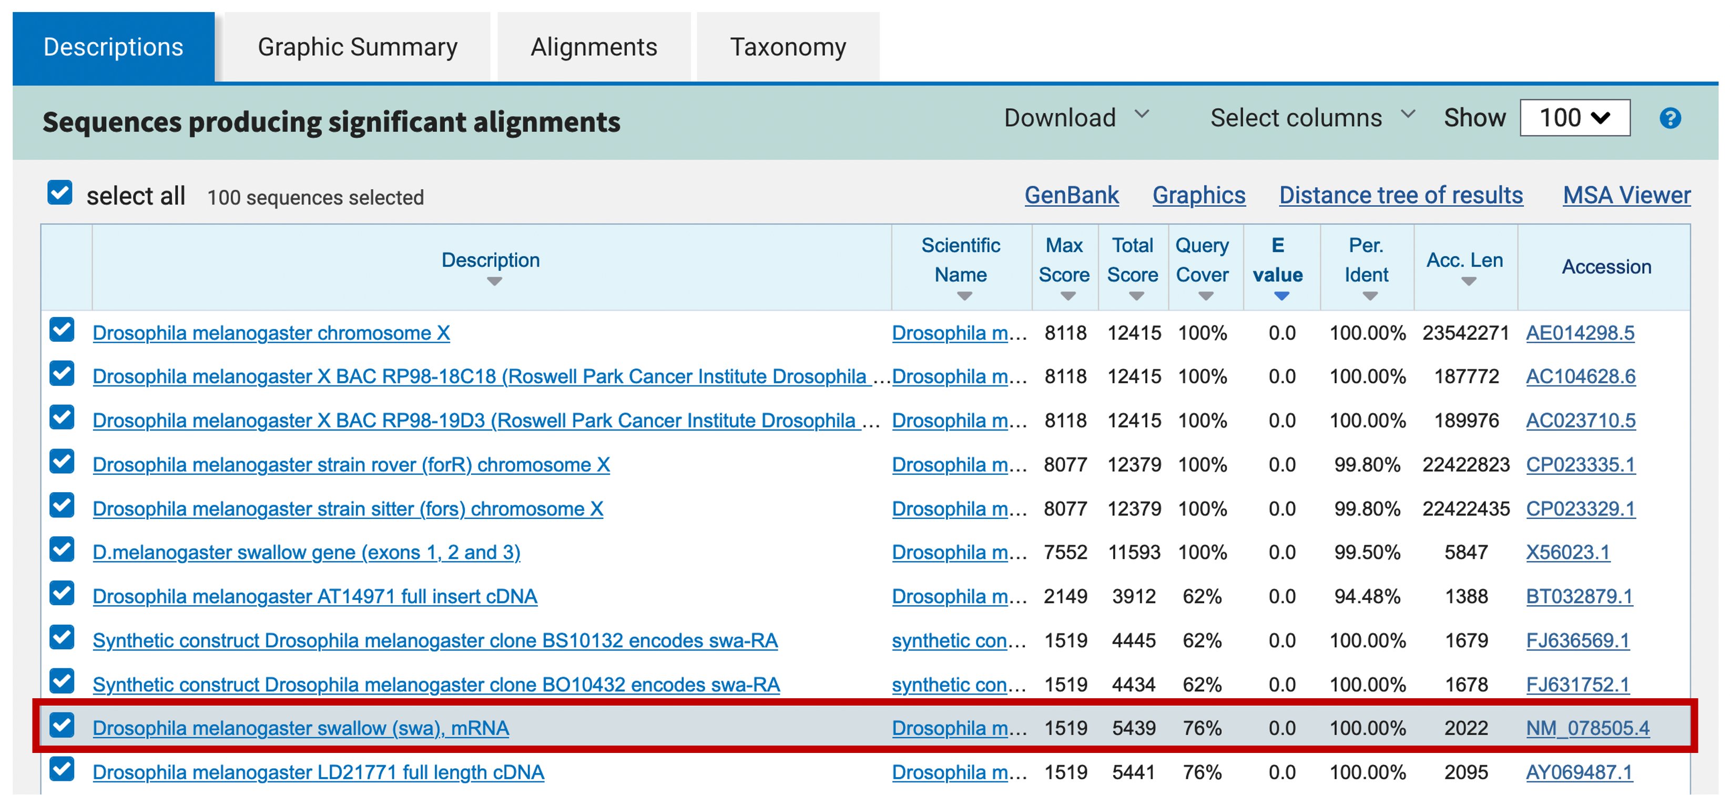Viewport: 1730px width, 795px height.
Task: Uncheck the clone BO10432 row checkbox
Action: pyautogui.click(x=62, y=681)
